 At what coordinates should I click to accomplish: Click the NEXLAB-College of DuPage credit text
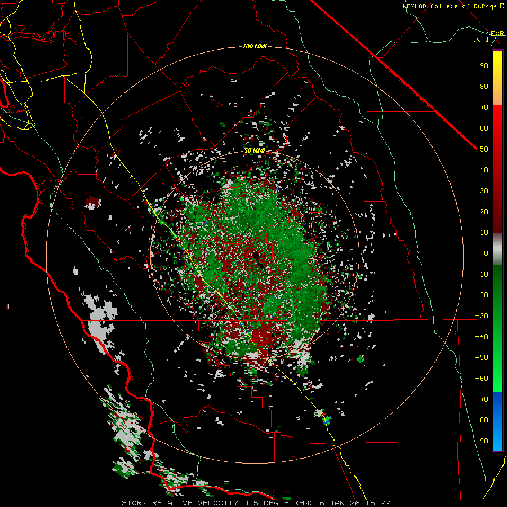pyautogui.click(x=453, y=6)
